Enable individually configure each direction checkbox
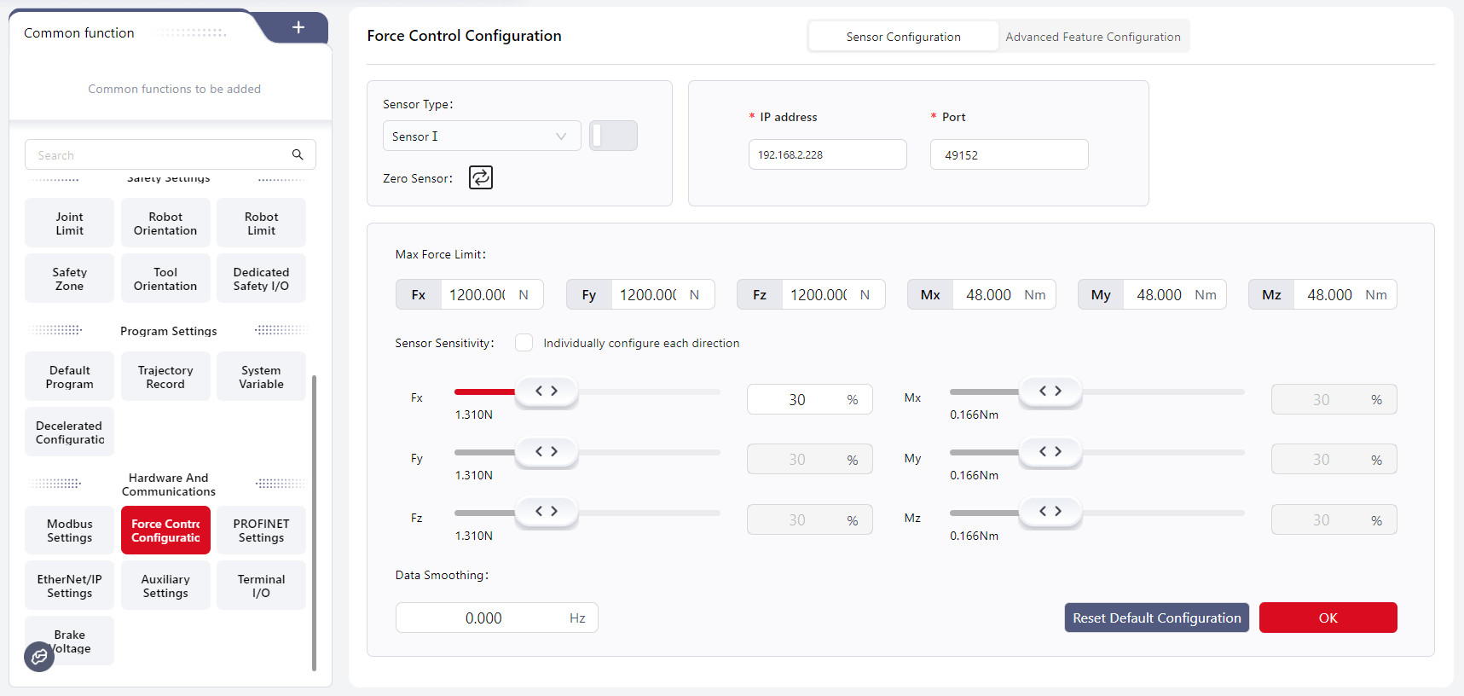This screenshot has width=1464, height=696. (x=524, y=343)
